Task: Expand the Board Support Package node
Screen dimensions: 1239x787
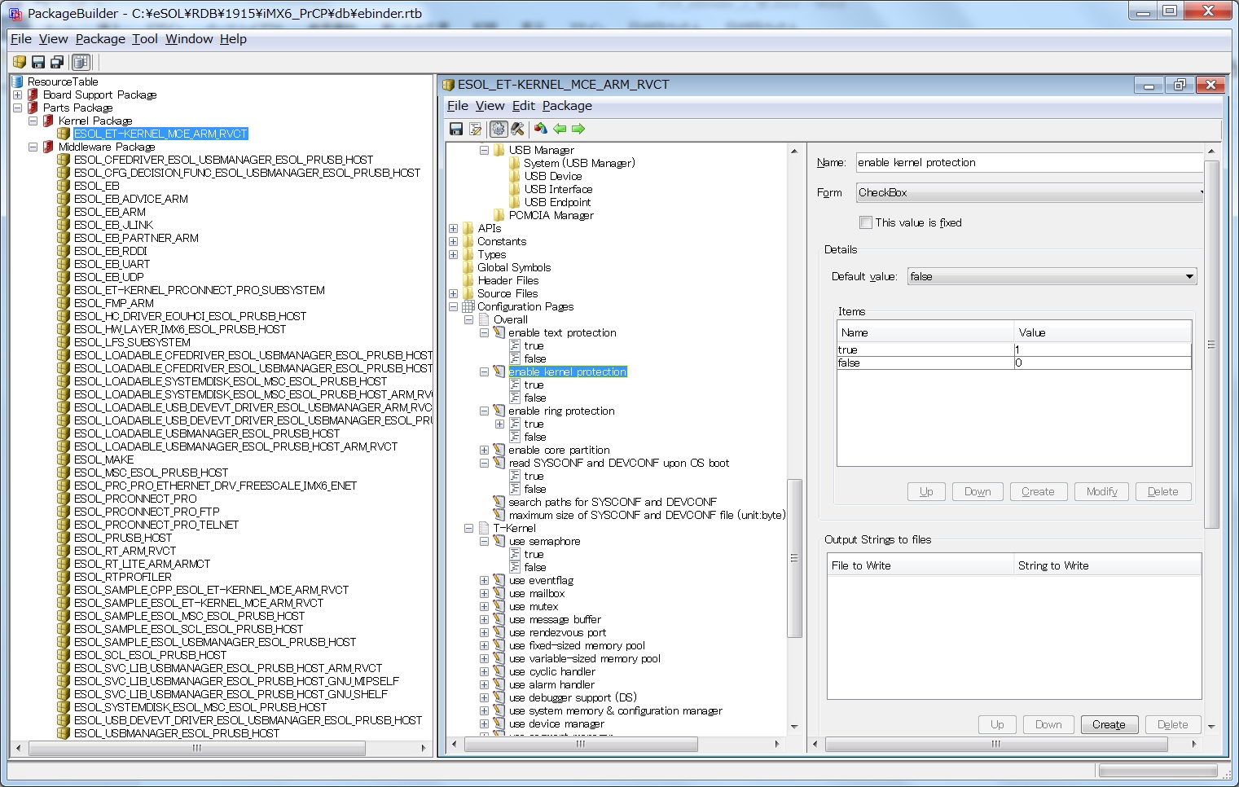Action: pyautogui.click(x=18, y=95)
